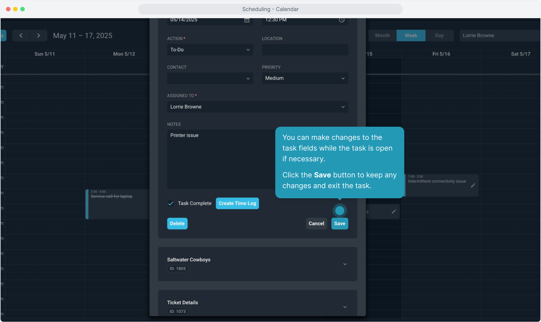Edit the Intermittent connectivity issue event

click(x=473, y=185)
